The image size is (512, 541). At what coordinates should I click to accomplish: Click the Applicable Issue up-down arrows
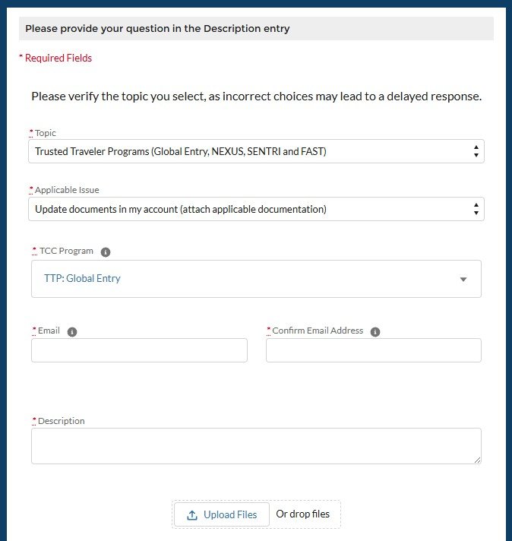click(476, 209)
